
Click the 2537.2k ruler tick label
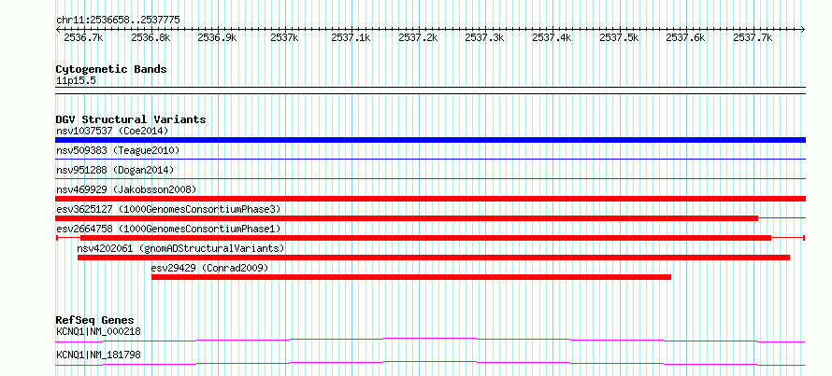pos(418,38)
